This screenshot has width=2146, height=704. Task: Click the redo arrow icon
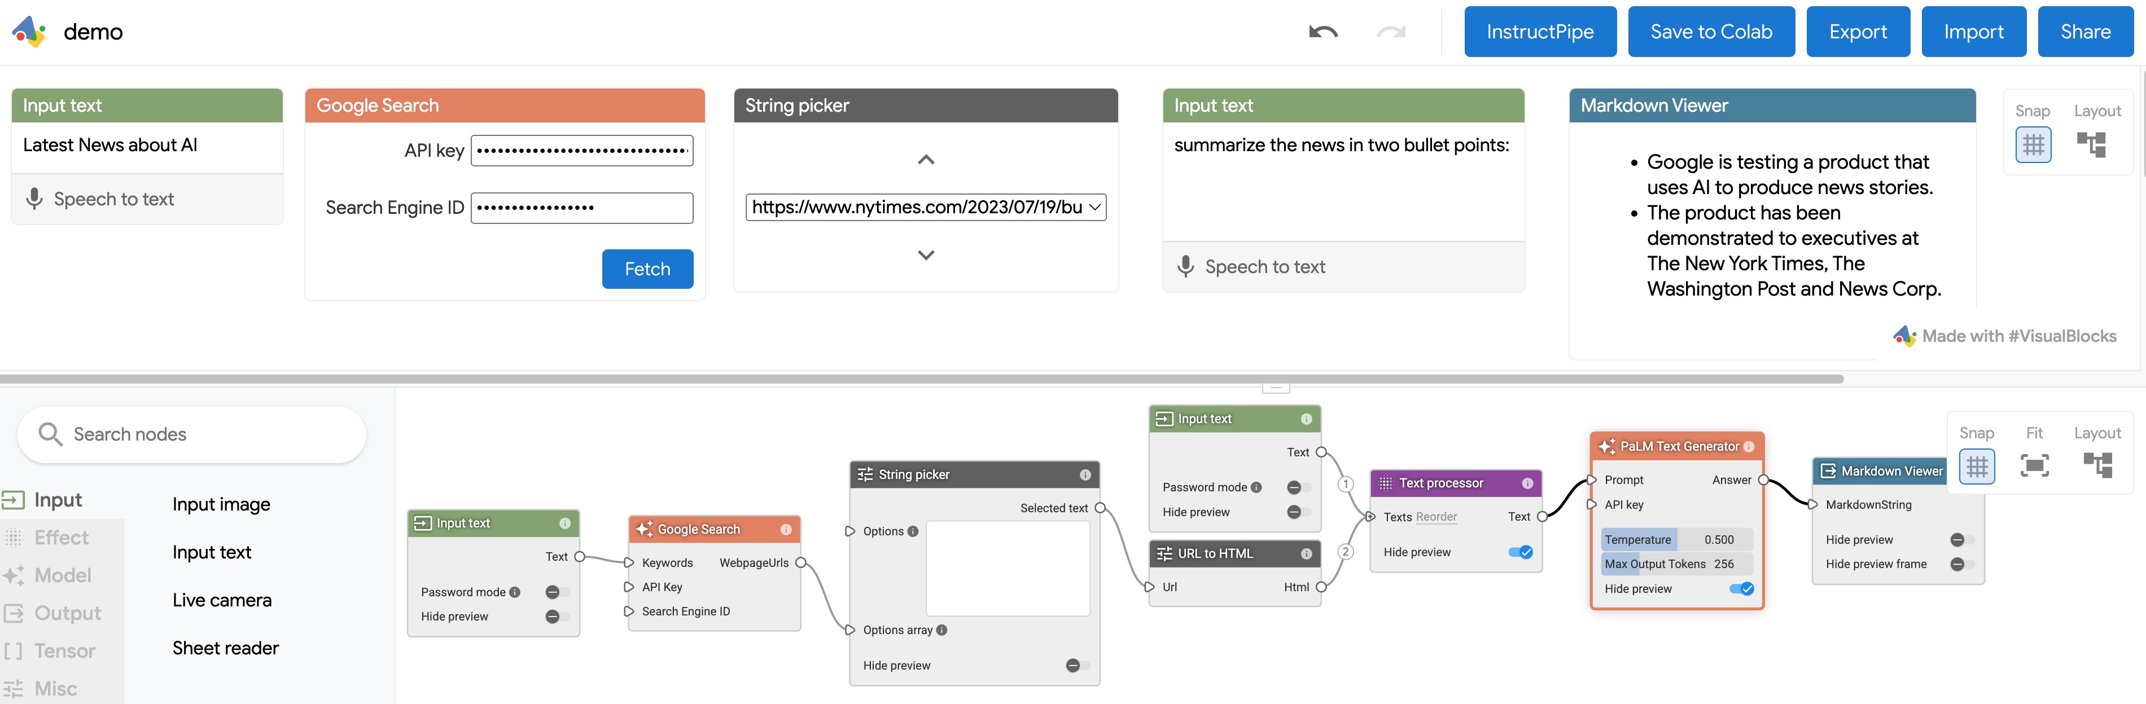[1390, 33]
